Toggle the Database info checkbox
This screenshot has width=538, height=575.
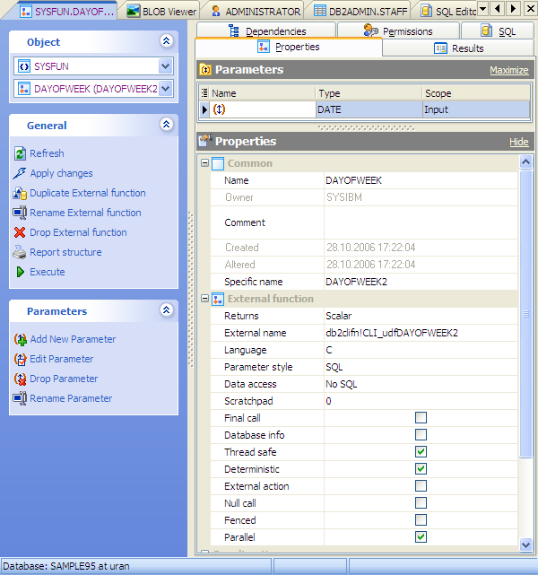click(421, 435)
